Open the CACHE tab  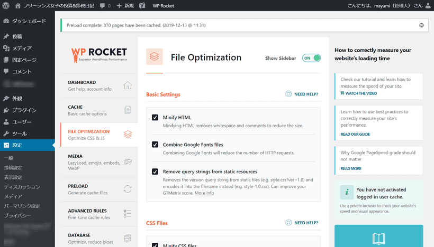click(99, 110)
